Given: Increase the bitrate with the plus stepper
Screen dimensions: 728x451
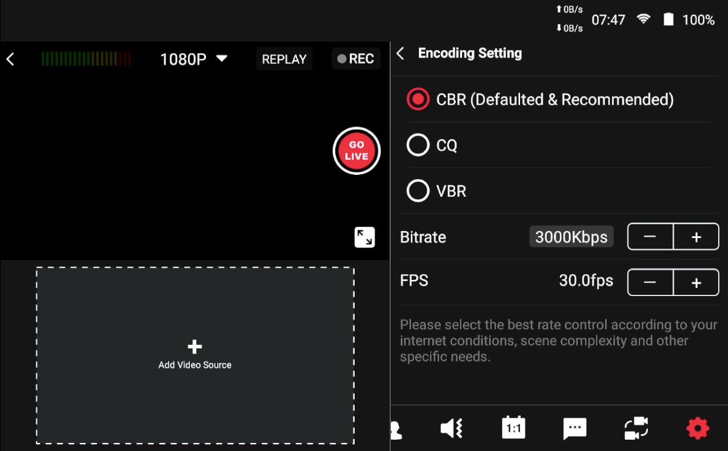Looking at the screenshot, I should pyautogui.click(x=696, y=236).
